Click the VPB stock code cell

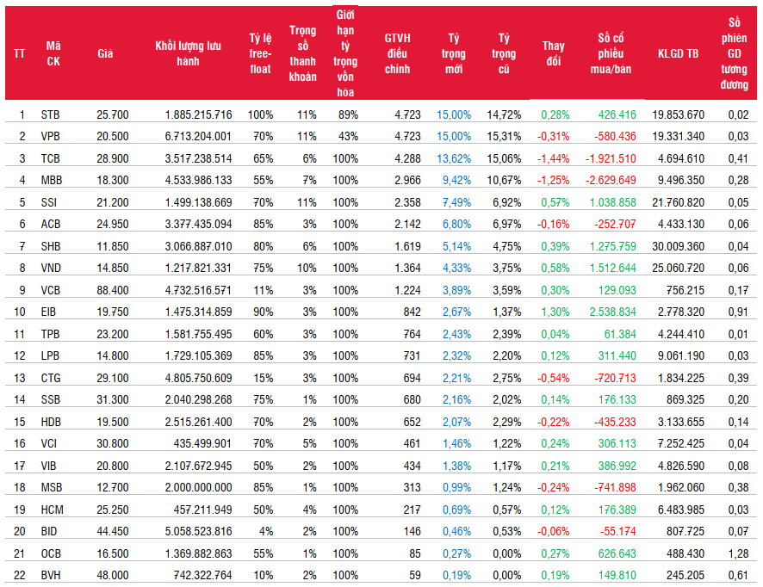click(50, 136)
